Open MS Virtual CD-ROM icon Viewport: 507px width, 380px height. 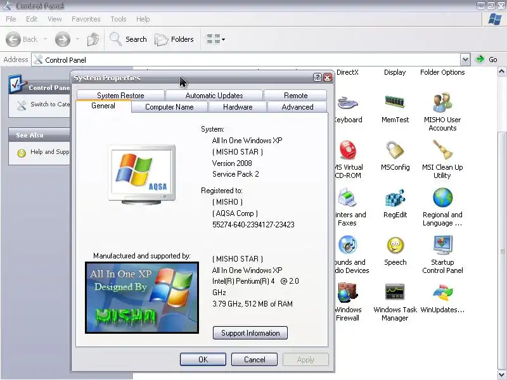(x=348, y=150)
